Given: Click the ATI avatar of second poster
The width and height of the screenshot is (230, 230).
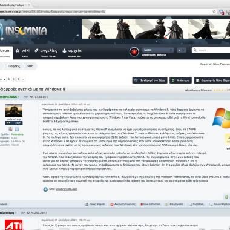Looking at the screenshot, I should (13, 225).
